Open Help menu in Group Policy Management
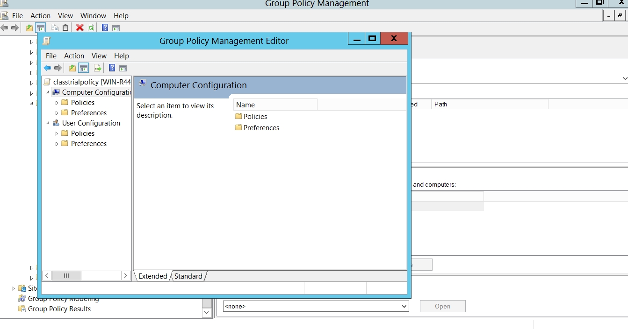The image size is (628, 329). (x=121, y=16)
